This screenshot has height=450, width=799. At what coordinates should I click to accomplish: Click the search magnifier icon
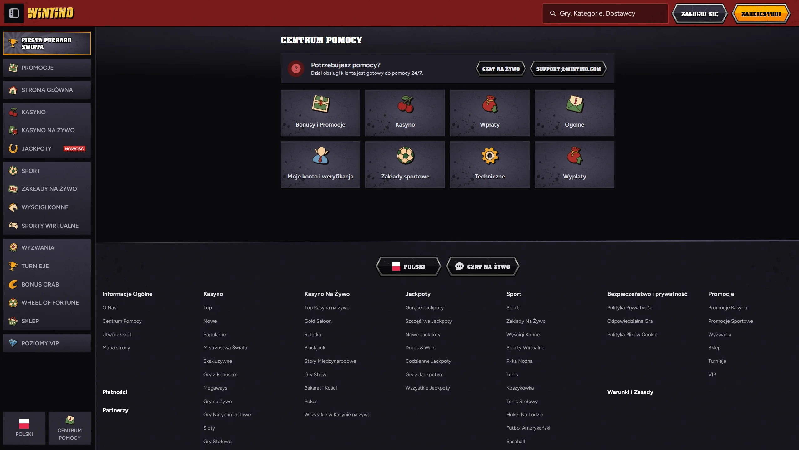click(x=553, y=13)
